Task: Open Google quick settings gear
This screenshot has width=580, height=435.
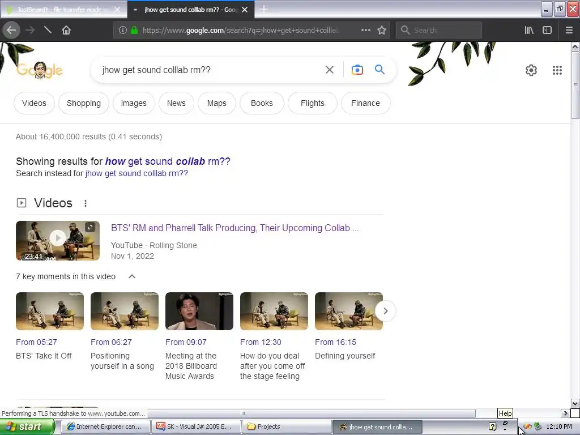Action: [x=531, y=70]
